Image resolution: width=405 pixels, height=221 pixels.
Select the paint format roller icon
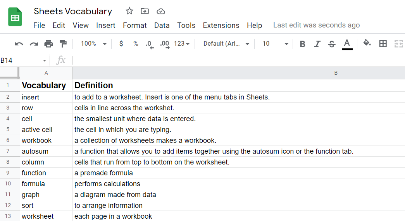[63, 44]
